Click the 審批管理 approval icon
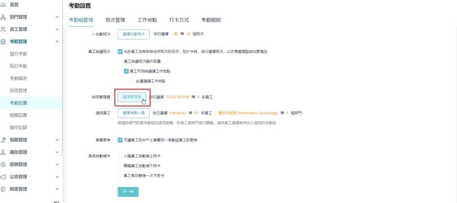This screenshot has width=457, height=203. pos(3,152)
